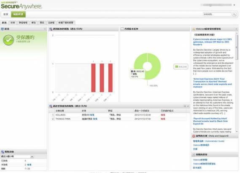
Task: Click the search endpoints input field
Action: coord(217,14)
